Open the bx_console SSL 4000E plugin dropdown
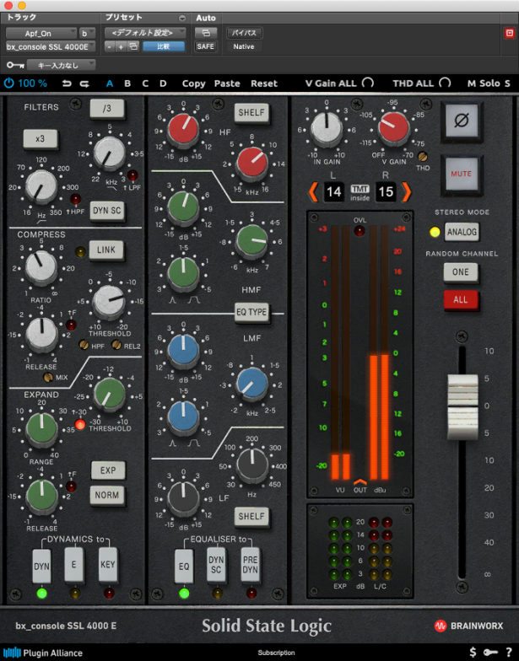 51,47
